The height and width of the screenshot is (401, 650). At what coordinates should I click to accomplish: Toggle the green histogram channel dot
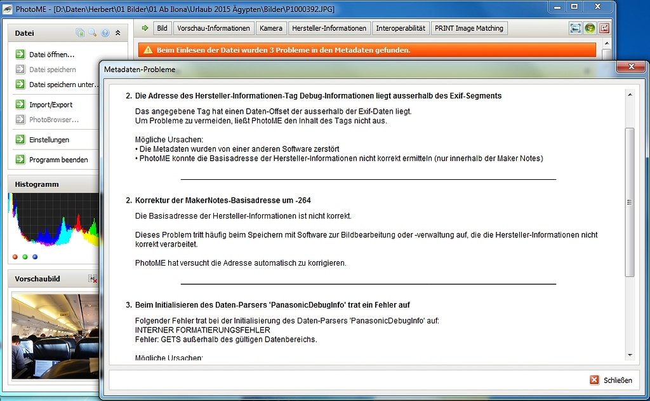pos(25,257)
